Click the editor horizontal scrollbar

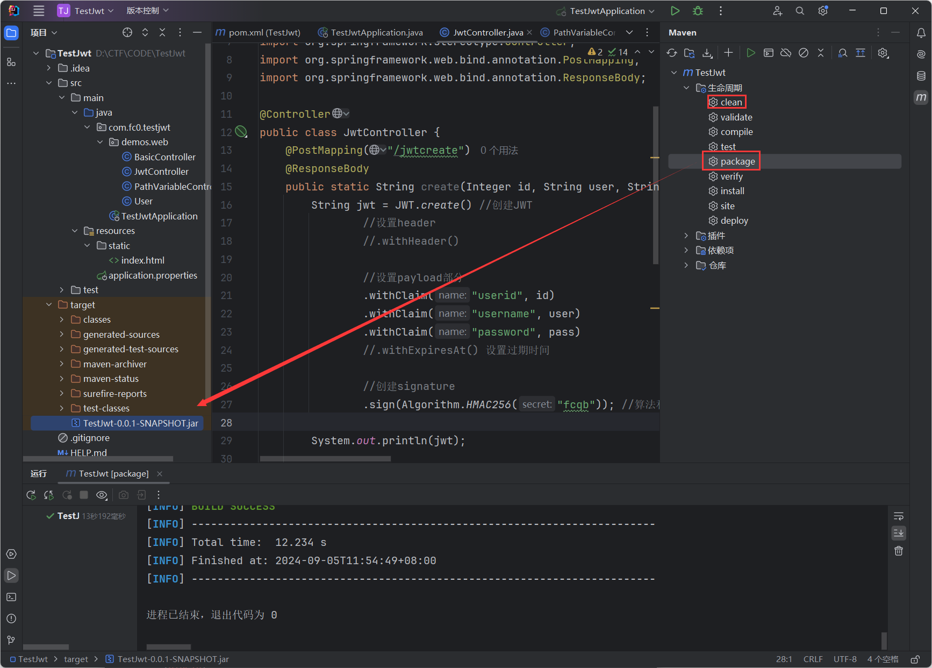[325, 459]
